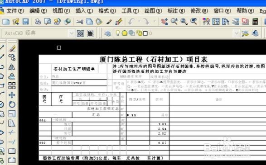266x165 pixels.
Task: Select the Array tool
Action: pyautogui.click(x=12, y=85)
